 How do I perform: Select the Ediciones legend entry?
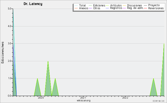pyautogui.click(x=97, y=5)
